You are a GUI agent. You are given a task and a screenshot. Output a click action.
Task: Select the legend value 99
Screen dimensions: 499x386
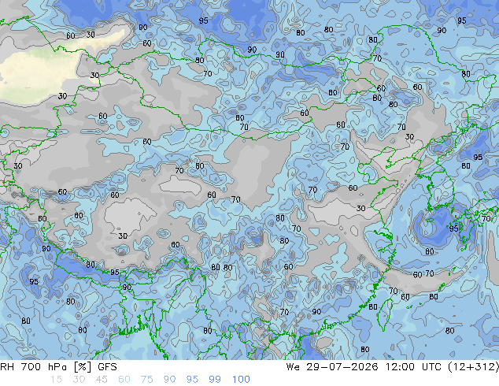coord(215,380)
